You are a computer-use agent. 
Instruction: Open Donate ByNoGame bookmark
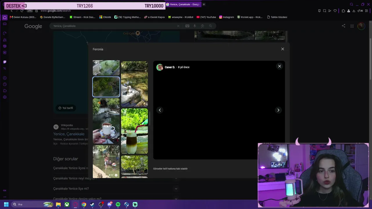click(52, 17)
